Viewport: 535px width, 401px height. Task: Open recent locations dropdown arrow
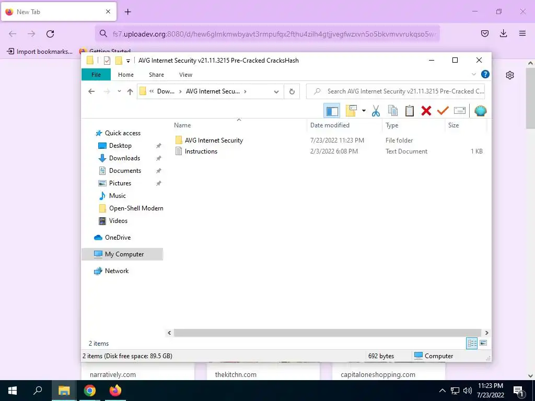pyautogui.click(x=119, y=91)
